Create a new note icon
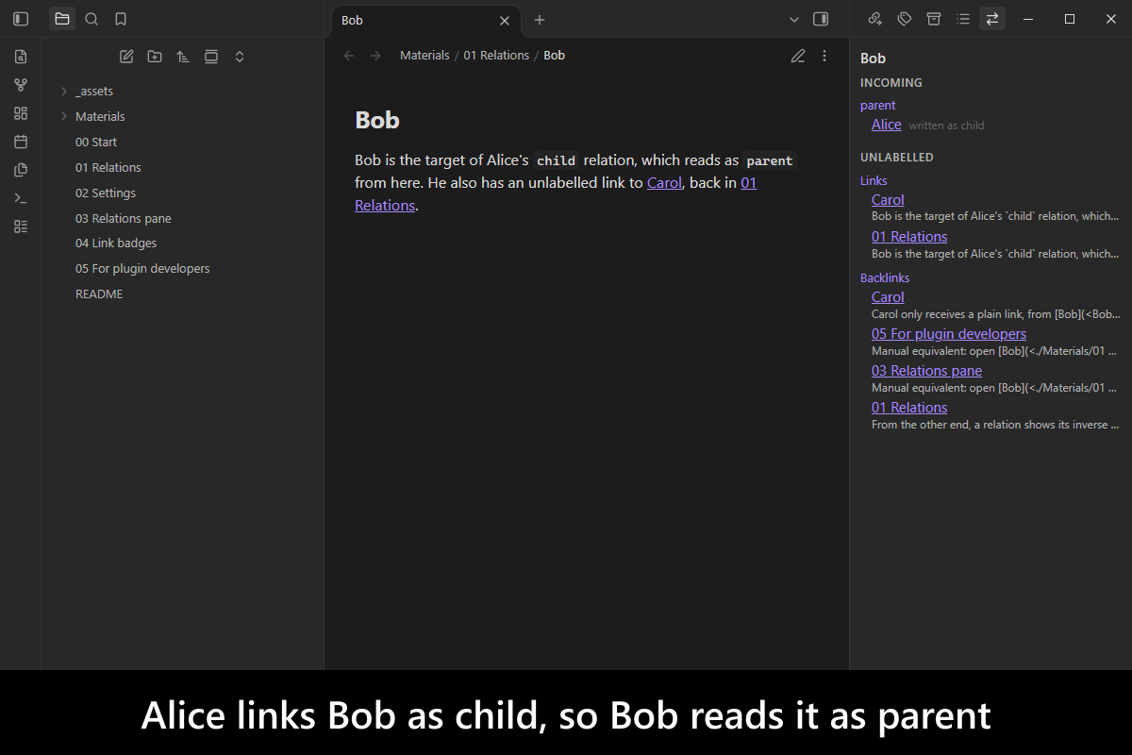This screenshot has width=1132, height=755. 126,57
